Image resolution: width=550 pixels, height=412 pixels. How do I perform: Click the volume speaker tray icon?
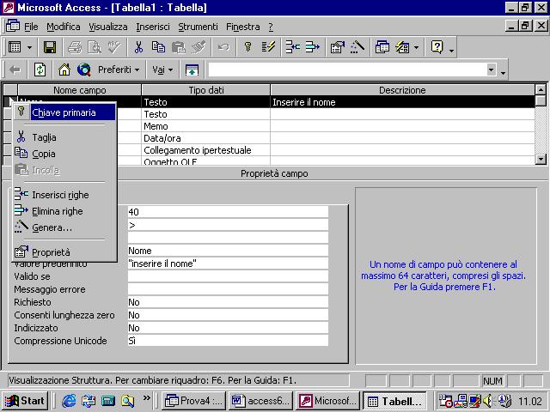(x=488, y=401)
